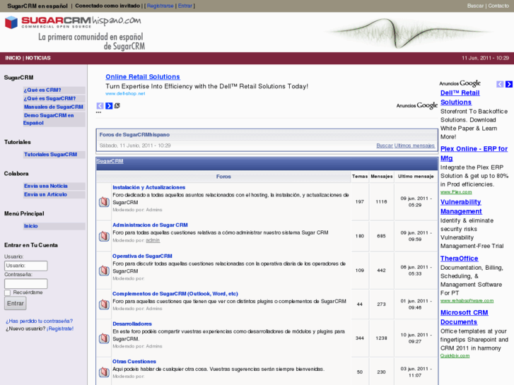The image size is (514, 385).
Task: Open the small icon beside the banner ad arrows
Action: pyautogui.click(x=117, y=105)
